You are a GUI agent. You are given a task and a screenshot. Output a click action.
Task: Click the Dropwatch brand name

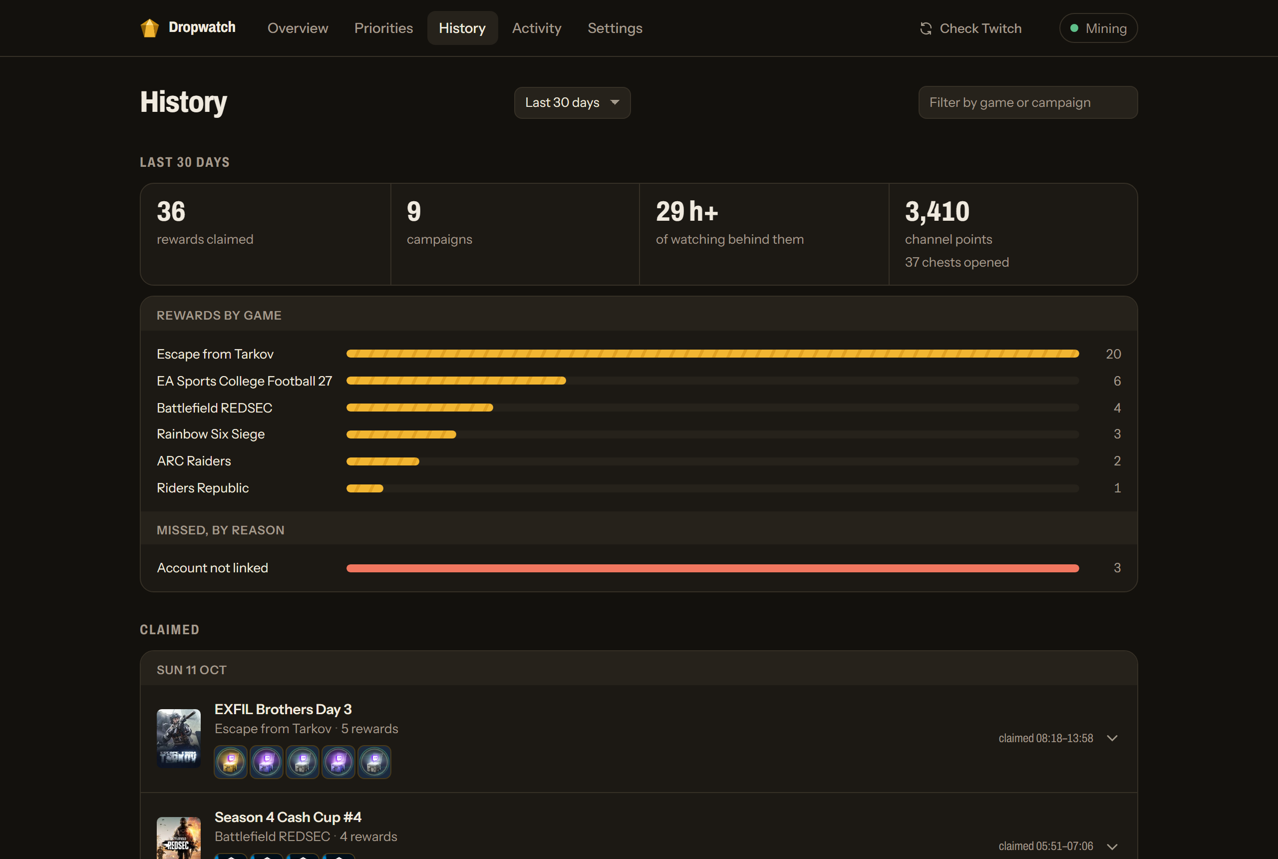(202, 27)
